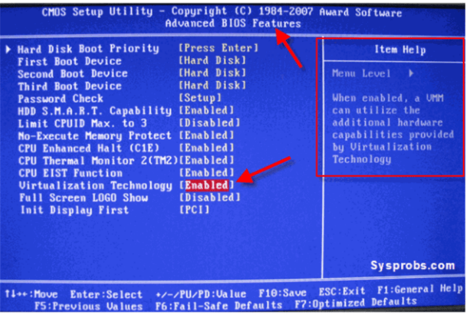Open Third Boot Device value list
467x315 pixels.
tap(213, 86)
